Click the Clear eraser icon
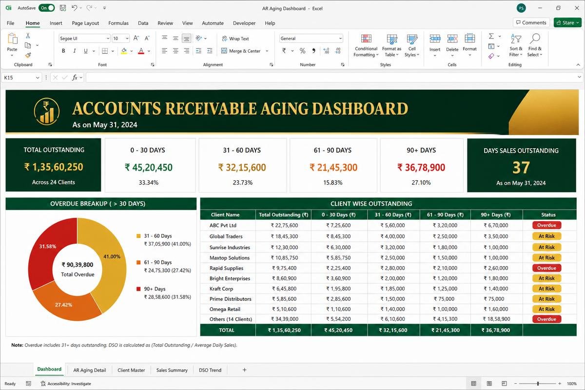585x390 pixels. pos(491,56)
